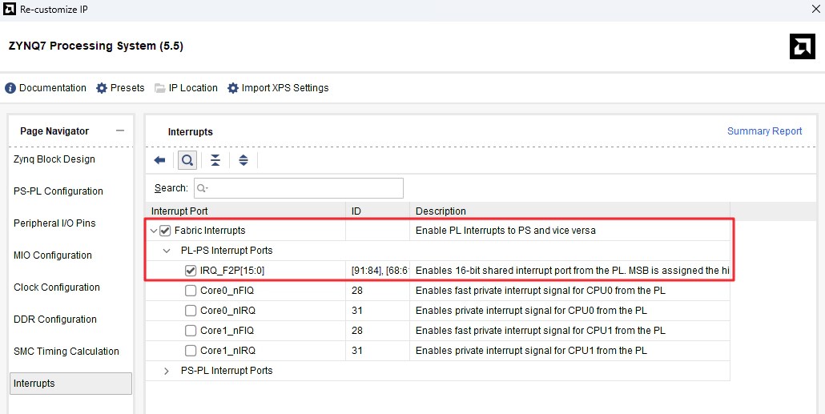Click Import XPS Settings gear
This screenshot has width=825, height=414.
coord(232,88)
